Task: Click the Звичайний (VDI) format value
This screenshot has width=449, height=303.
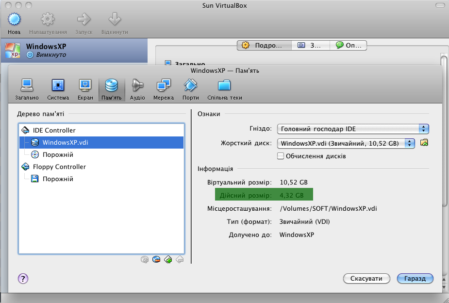Action: click(x=305, y=221)
